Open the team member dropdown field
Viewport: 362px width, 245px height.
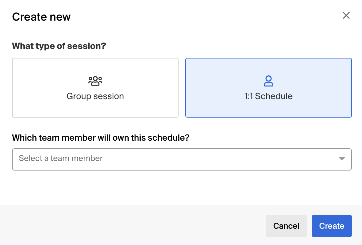[x=182, y=159]
